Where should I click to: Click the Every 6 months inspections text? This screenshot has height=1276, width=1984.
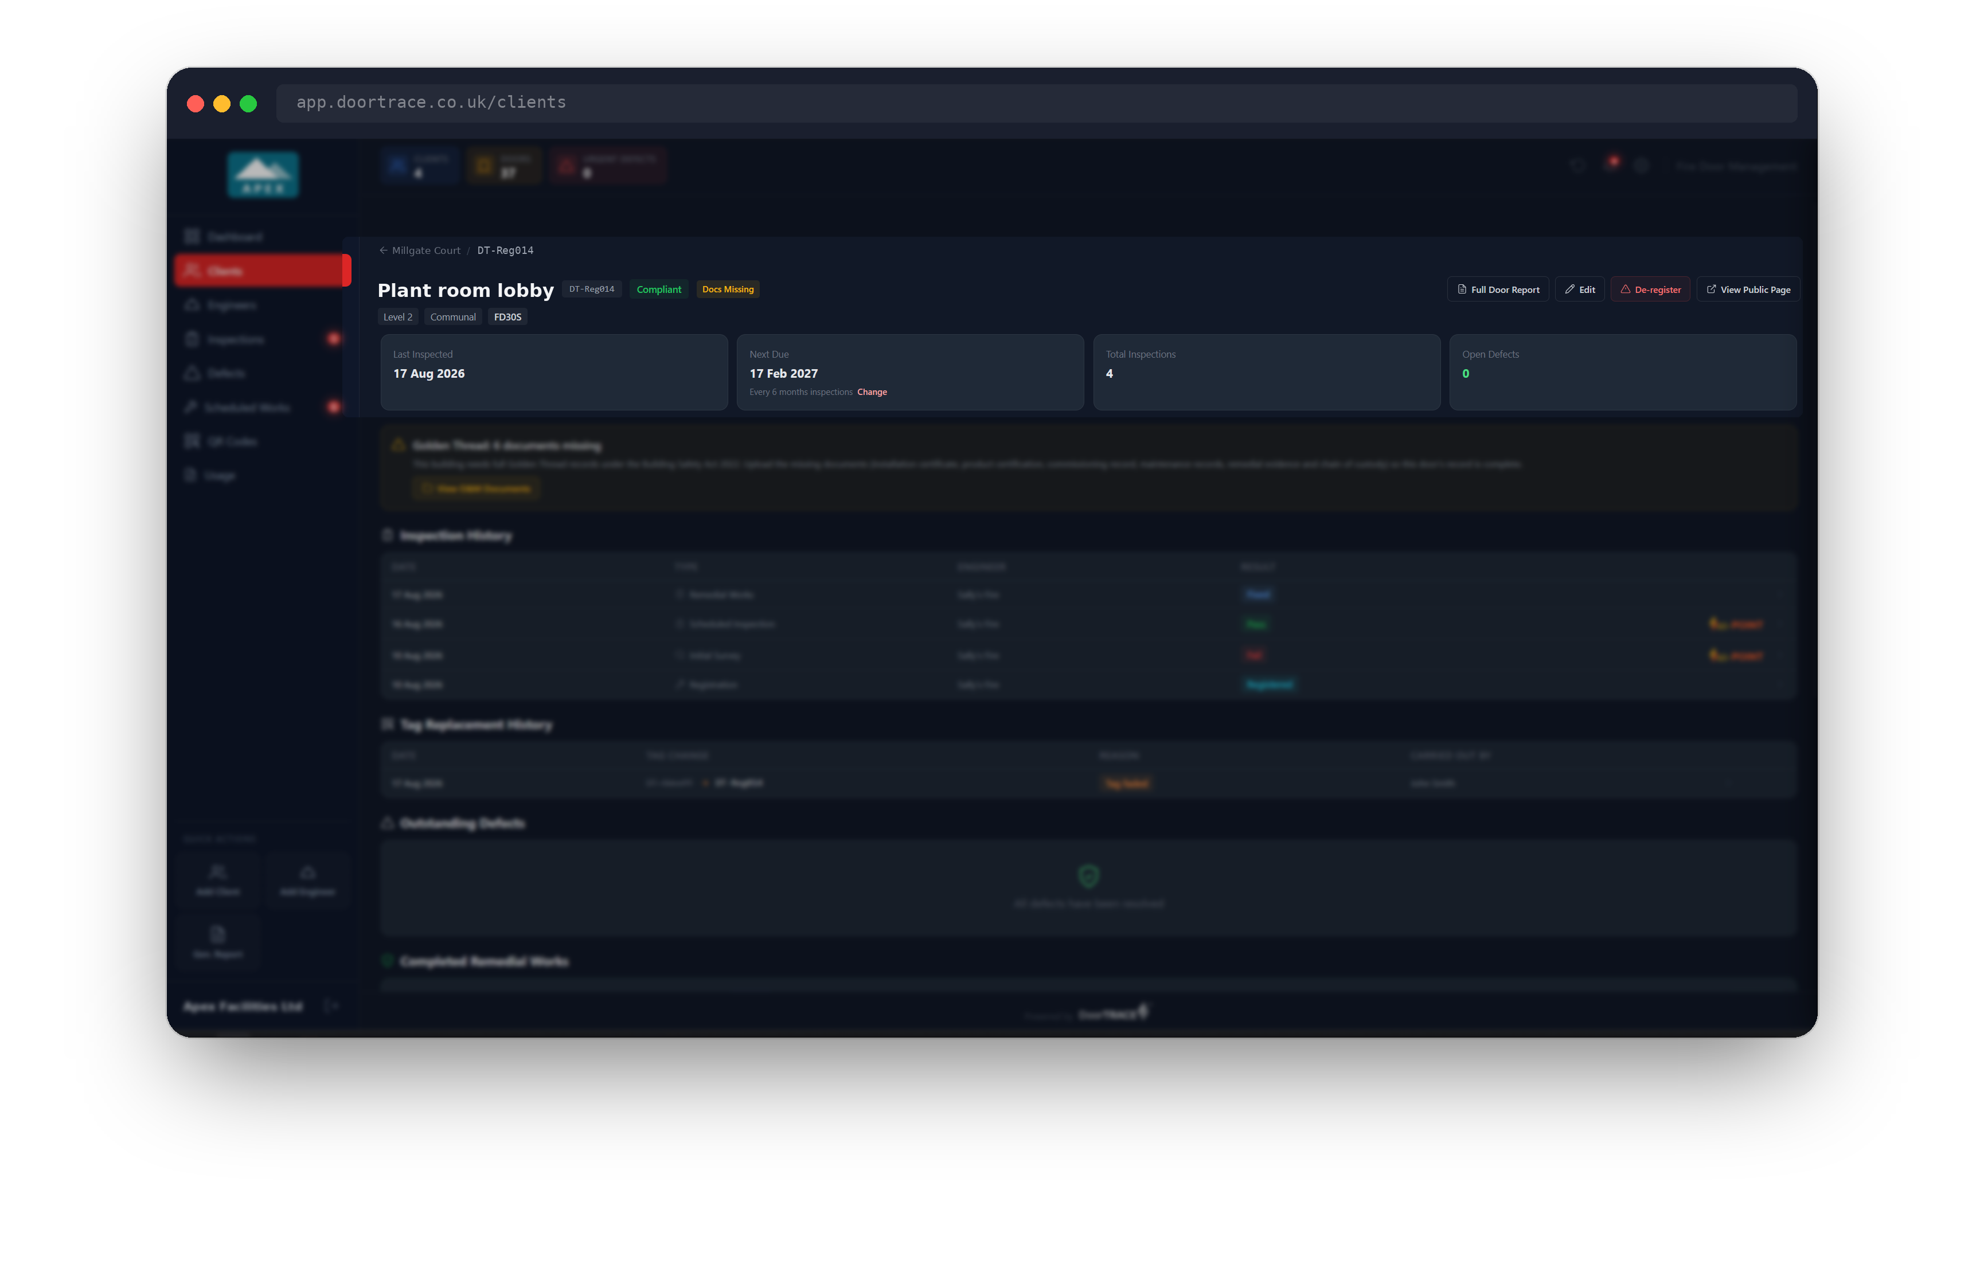pyautogui.click(x=800, y=392)
